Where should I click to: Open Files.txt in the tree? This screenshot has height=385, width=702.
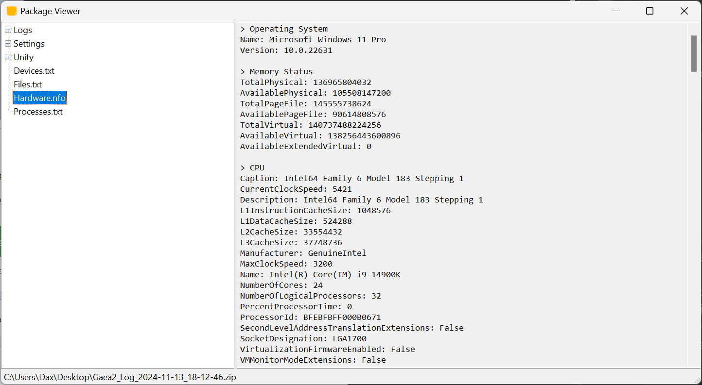[x=28, y=84]
